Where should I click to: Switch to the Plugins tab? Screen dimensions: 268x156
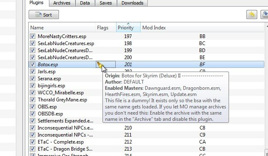tap(37, 3)
